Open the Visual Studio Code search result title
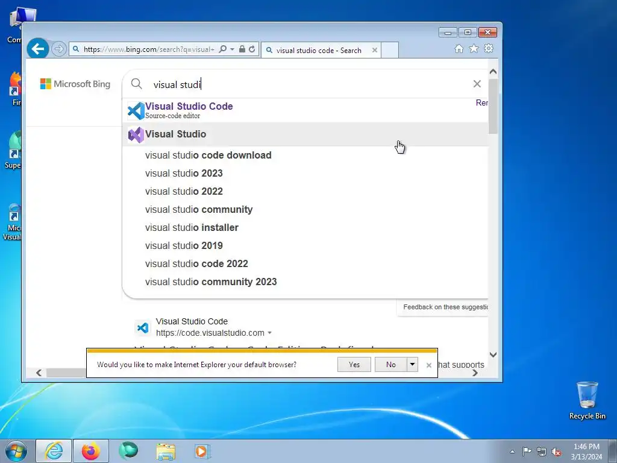This screenshot has width=617, height=463. [x=192, y=321]
